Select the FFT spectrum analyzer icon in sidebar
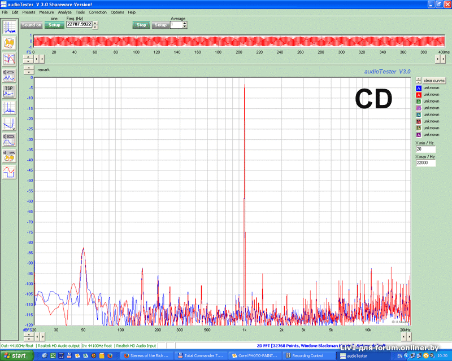Image resolution: width=452 pixels, height=361 pixels. (x=10, y=27)
